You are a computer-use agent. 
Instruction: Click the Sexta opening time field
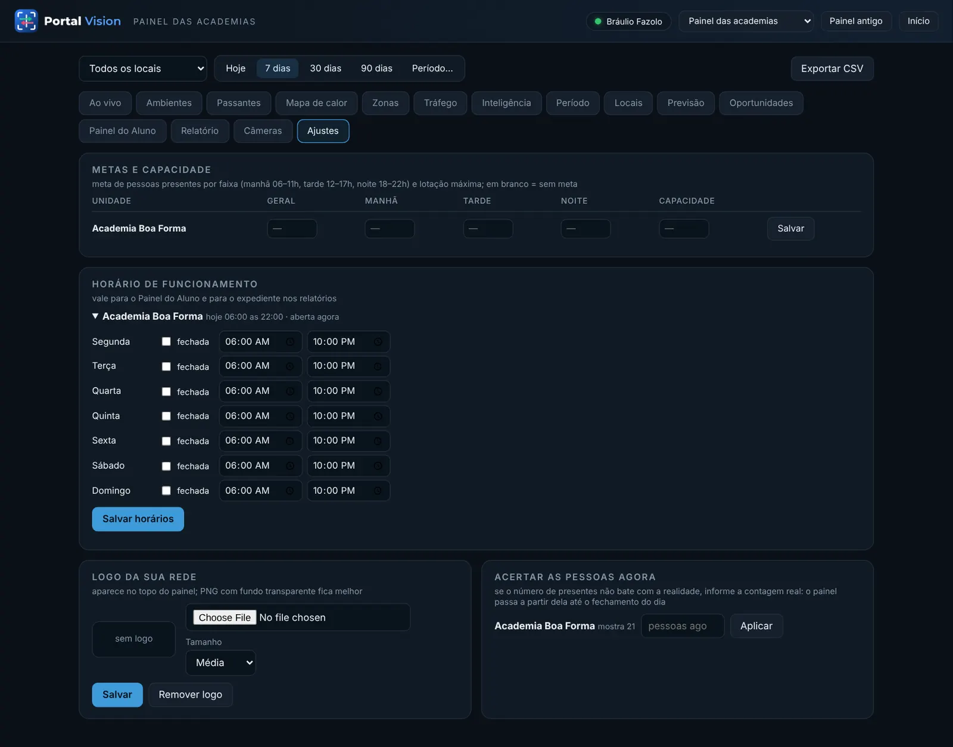260,441
